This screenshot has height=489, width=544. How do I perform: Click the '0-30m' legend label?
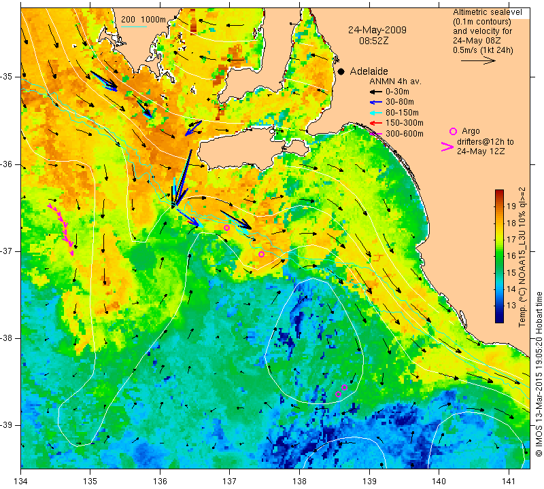coord(397,92)
